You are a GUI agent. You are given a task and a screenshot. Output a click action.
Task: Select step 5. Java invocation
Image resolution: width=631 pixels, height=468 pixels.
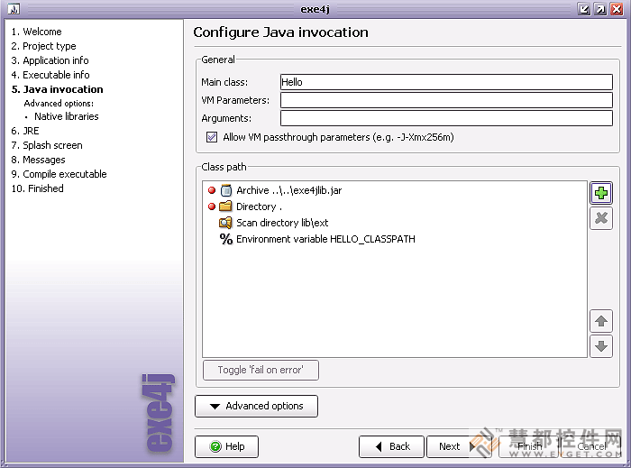coord(57,89)
